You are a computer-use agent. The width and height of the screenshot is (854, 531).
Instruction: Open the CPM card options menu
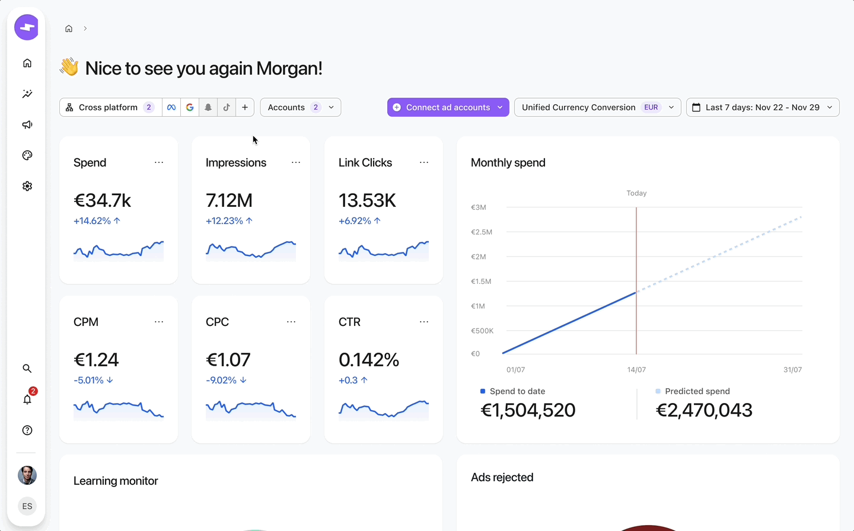point(159,322)
